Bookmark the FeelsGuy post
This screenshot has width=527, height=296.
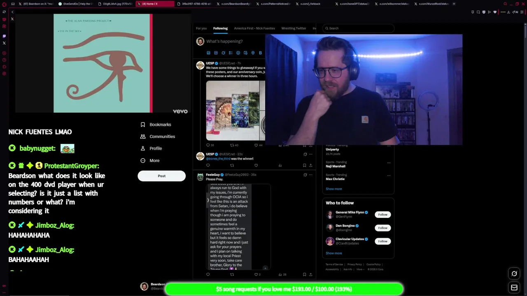(x=304, y=274)
